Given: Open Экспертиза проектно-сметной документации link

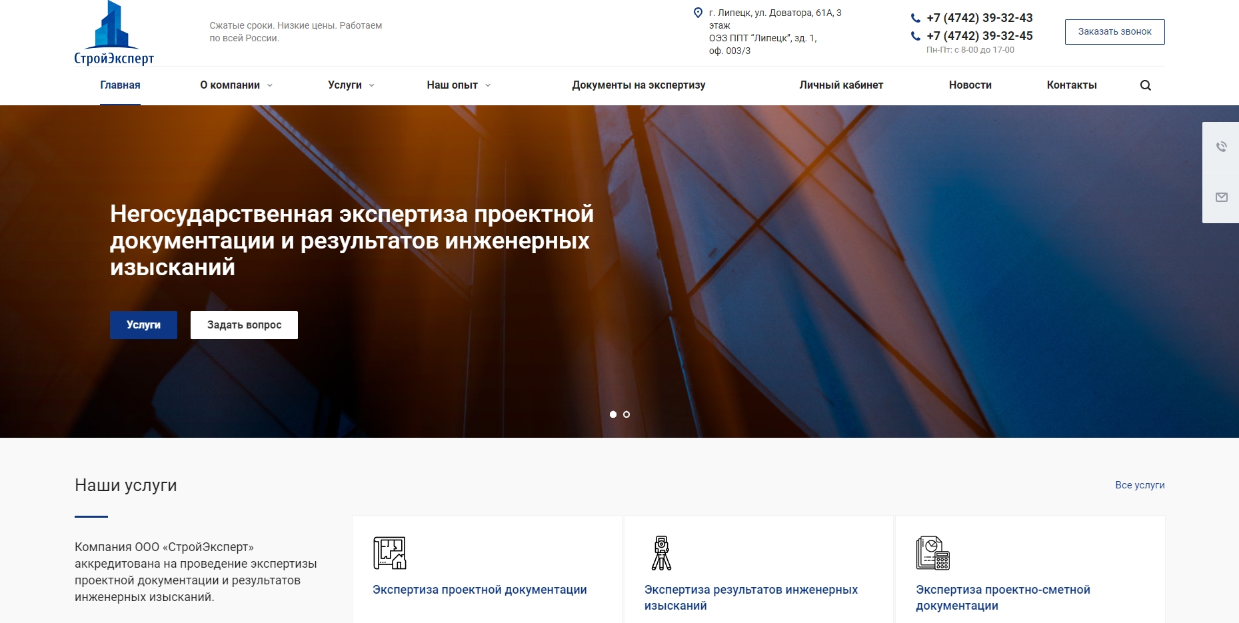Looking at the screenshot, I should coord(1003,598).
